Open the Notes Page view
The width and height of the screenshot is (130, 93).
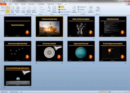[12, 9]
